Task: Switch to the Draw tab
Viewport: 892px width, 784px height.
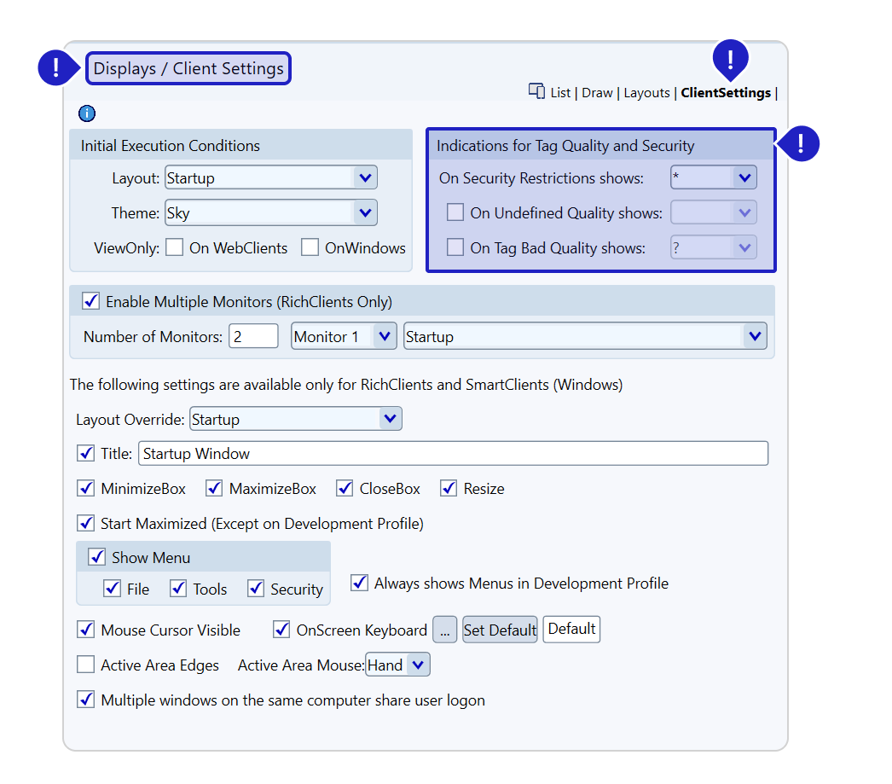Action: tap(597, 93)
